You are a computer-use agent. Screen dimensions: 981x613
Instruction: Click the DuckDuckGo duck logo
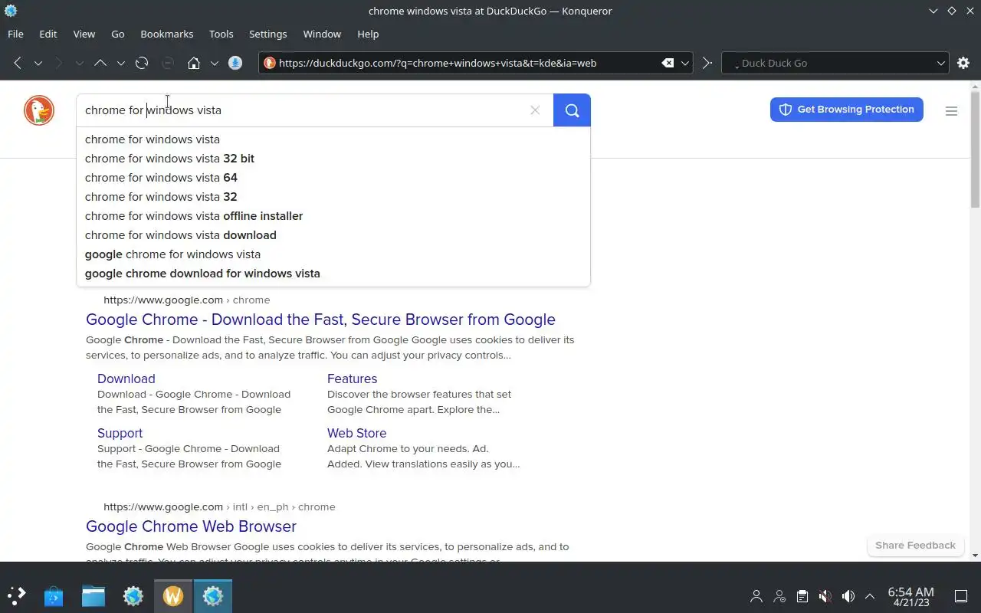click(x=39, y=110)
